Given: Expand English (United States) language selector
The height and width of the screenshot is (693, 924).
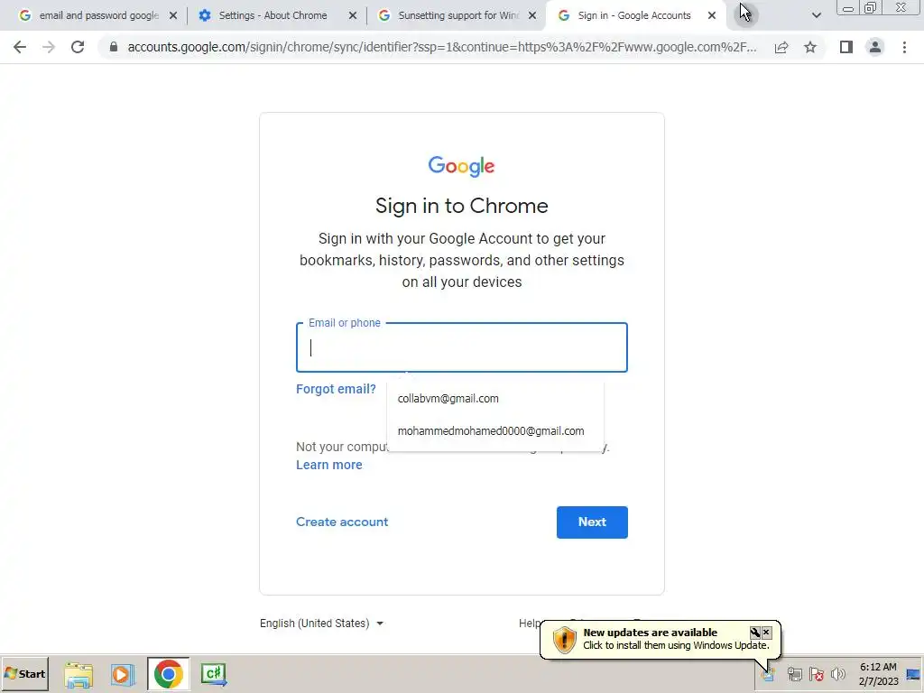Looking at the screenshot, I should pos(322,624).
